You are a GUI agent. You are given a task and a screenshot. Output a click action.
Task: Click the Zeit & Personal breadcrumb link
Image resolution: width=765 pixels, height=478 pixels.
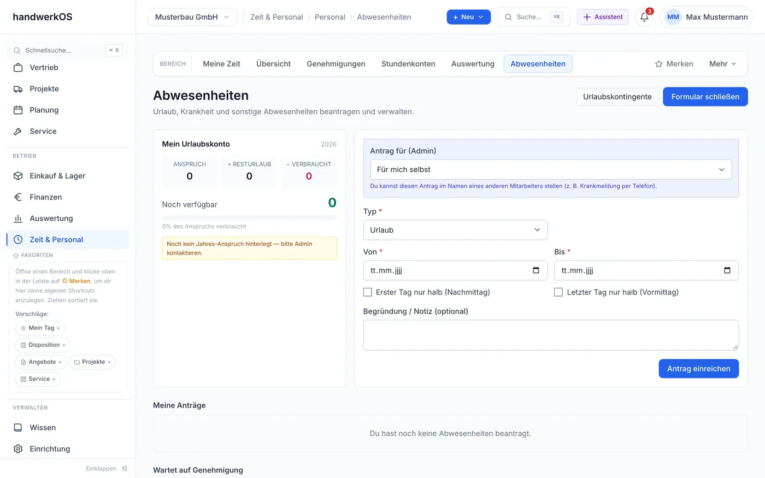pos(276,17)
